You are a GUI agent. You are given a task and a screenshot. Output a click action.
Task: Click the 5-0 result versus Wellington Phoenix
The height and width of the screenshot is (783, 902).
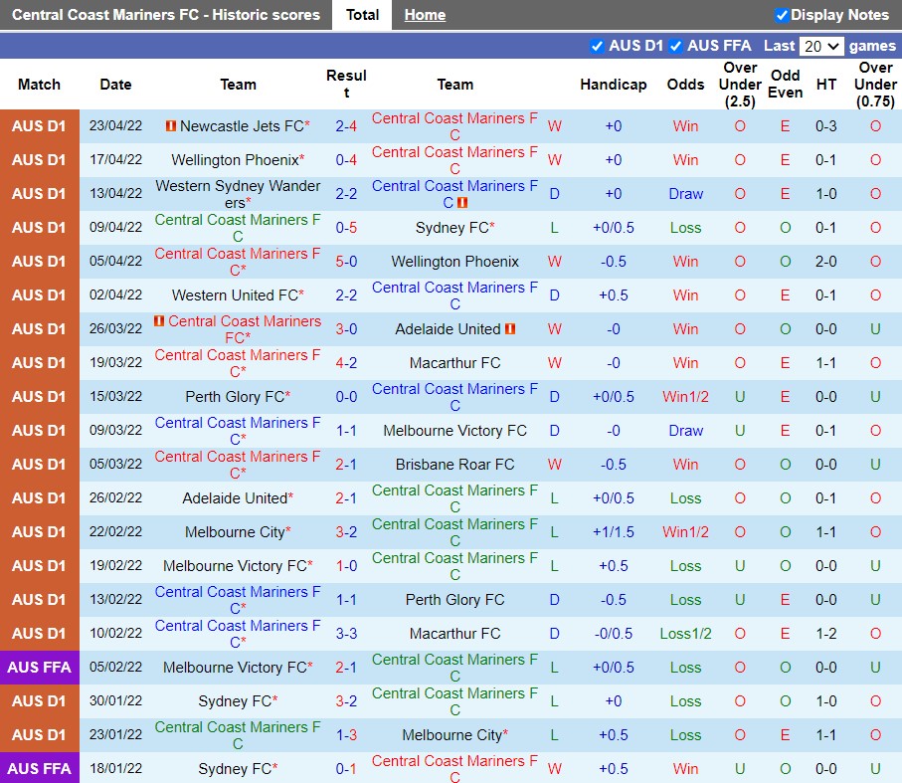[x=346, y=262]
